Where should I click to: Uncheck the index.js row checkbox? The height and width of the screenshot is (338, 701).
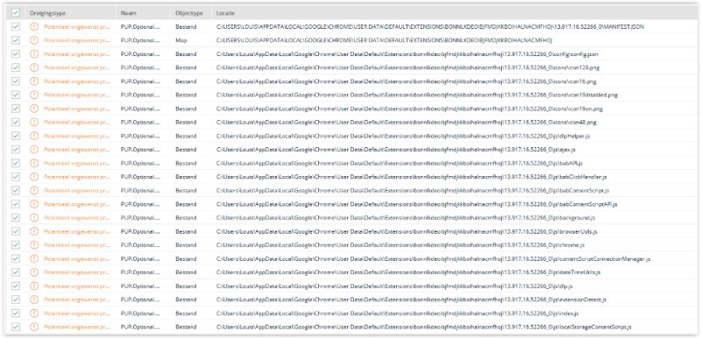coord(16,313)
